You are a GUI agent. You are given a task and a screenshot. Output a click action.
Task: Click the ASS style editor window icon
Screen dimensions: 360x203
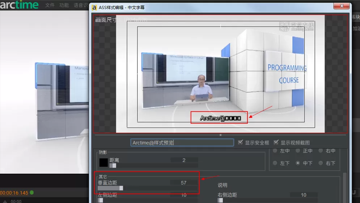(x=94, y=8)
